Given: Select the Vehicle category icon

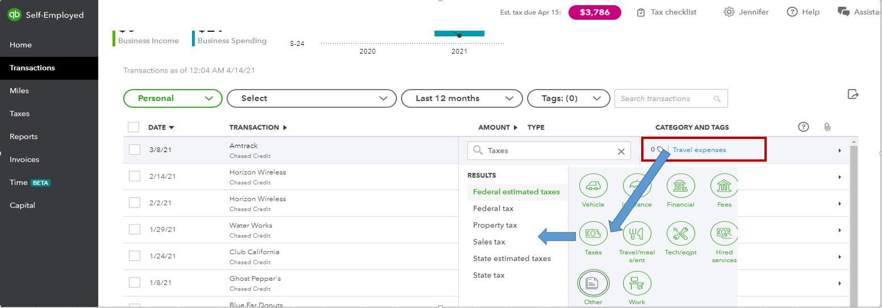Looking at the screenshot, I should [593, 186].
